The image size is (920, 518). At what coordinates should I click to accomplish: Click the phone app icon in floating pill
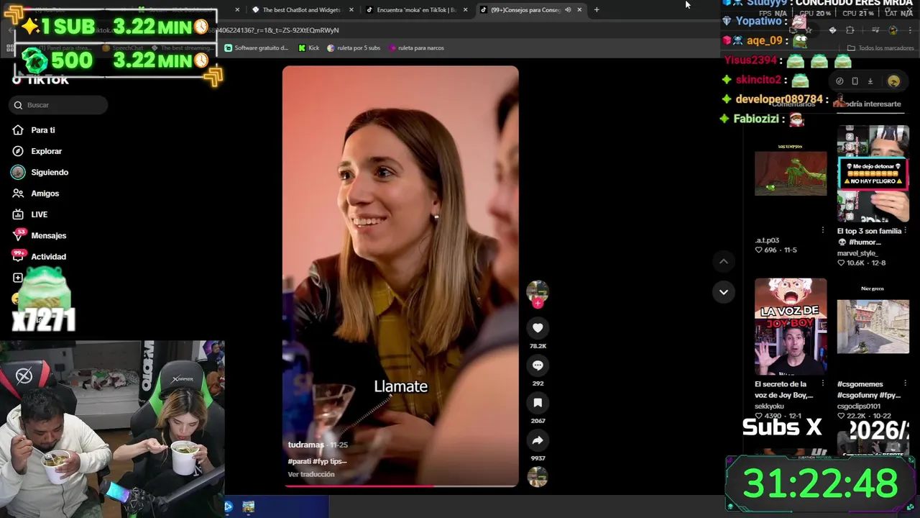[x=855, y=81]
